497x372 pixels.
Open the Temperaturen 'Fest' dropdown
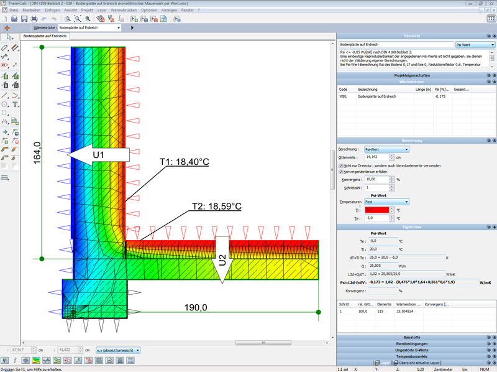[x=386, y=202]
